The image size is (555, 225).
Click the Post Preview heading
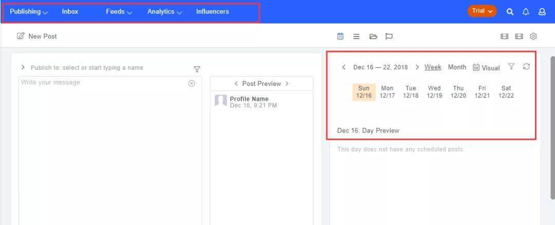tap(262, 84)
